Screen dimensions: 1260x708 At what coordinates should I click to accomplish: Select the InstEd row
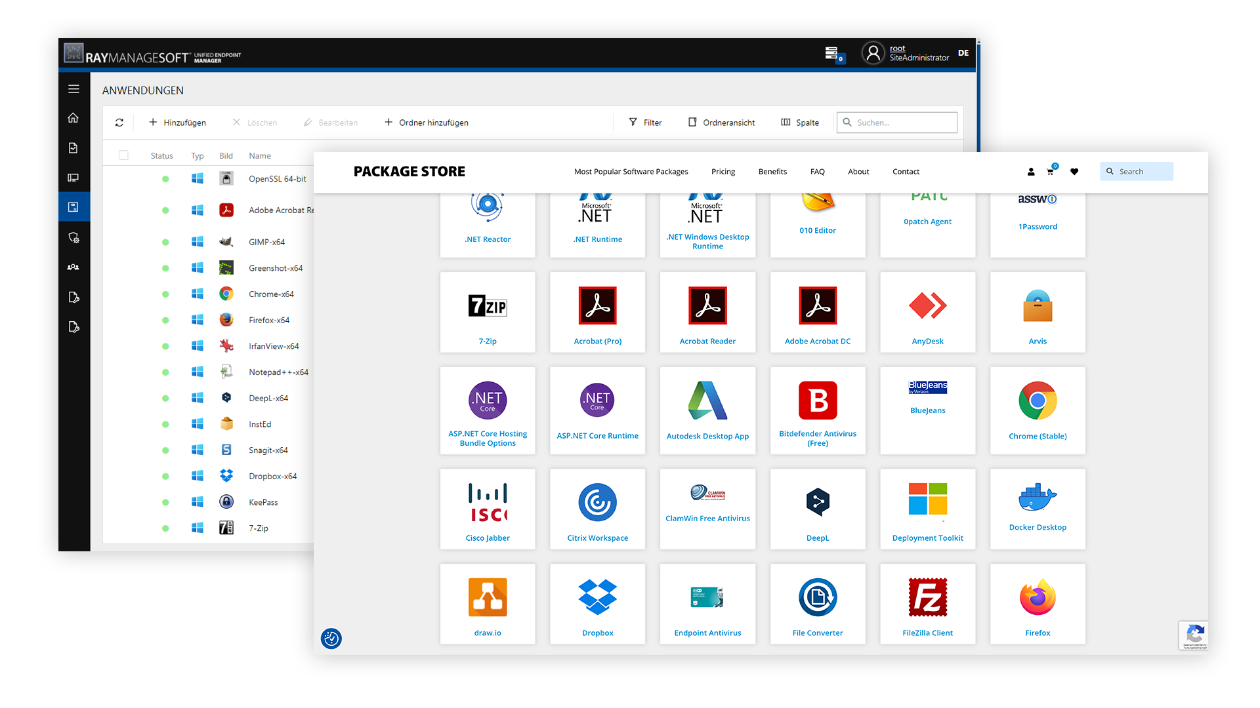coord(208,424)
